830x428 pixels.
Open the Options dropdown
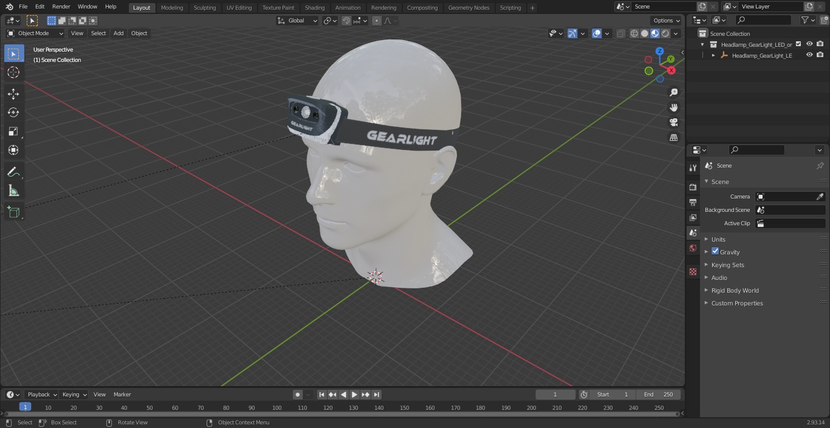click(667, 21)
